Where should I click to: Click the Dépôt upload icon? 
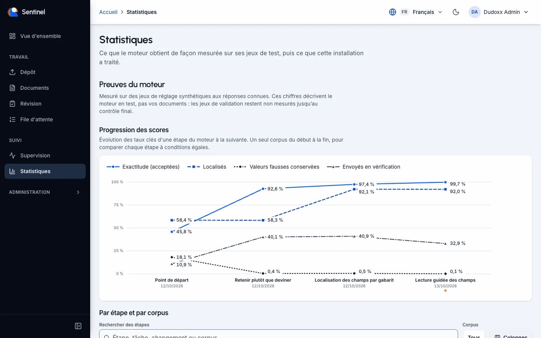(x=12, y=72)
